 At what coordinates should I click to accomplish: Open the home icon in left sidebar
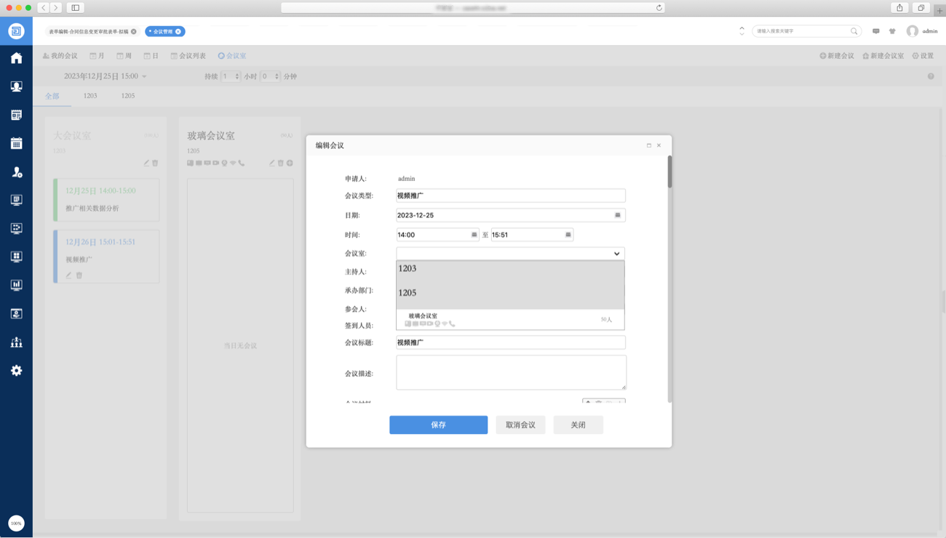tap(16, 58)
